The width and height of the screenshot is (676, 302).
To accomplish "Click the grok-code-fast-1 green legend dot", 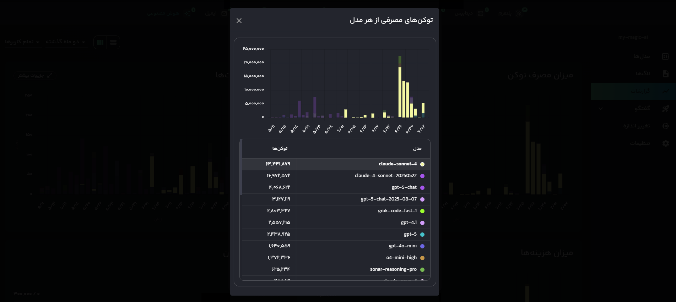I will (x=422, y=211).
